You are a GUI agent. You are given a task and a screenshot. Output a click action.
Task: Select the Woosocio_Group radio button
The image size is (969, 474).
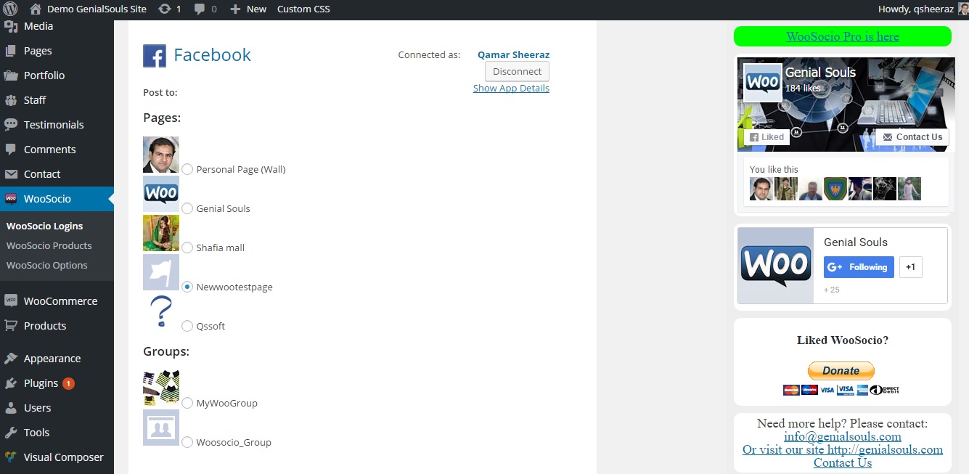[x=187, y=442]
